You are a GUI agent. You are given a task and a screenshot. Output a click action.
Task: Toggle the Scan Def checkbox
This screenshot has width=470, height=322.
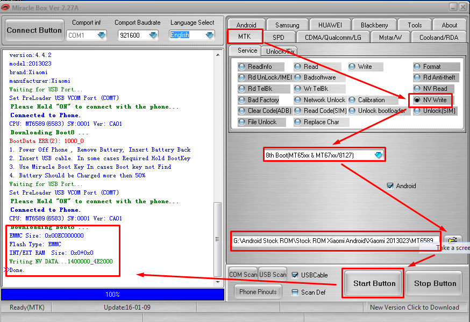295,292
